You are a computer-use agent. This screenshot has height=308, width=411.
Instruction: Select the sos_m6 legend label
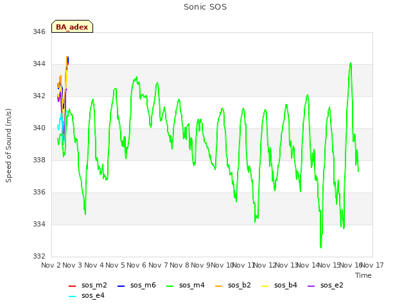143,285
